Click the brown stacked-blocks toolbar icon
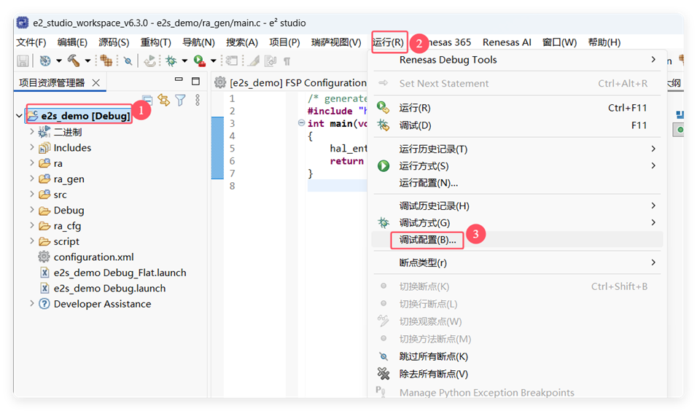The width and height of the screenshot is (697, 411). 106,60
